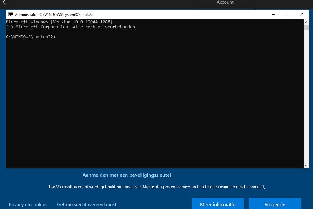Click the console vertical scrollbar thumb

click(306, 27)
